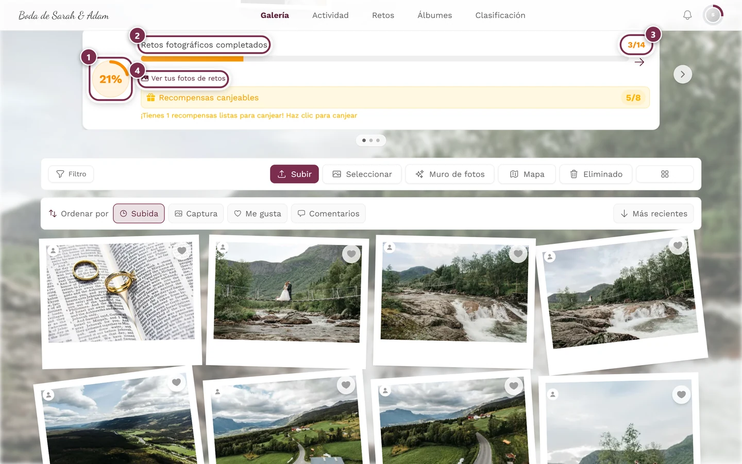The image size is (742, 464).
Task: Click the Seleccionar button
Action: [x=362, y=174]
